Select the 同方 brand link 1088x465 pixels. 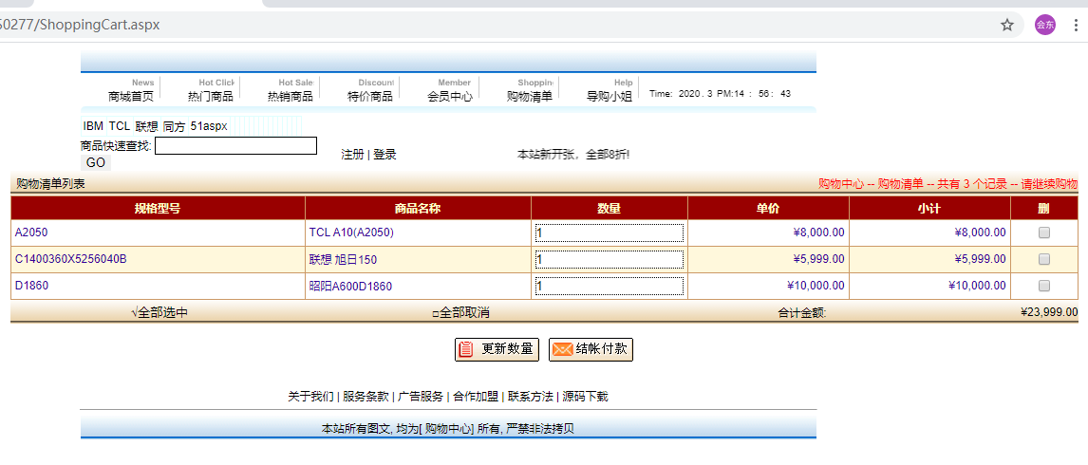pos(174,126)
